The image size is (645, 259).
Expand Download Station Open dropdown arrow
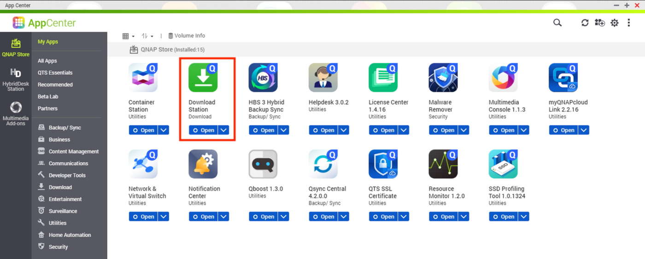click(x=223, y=130)
